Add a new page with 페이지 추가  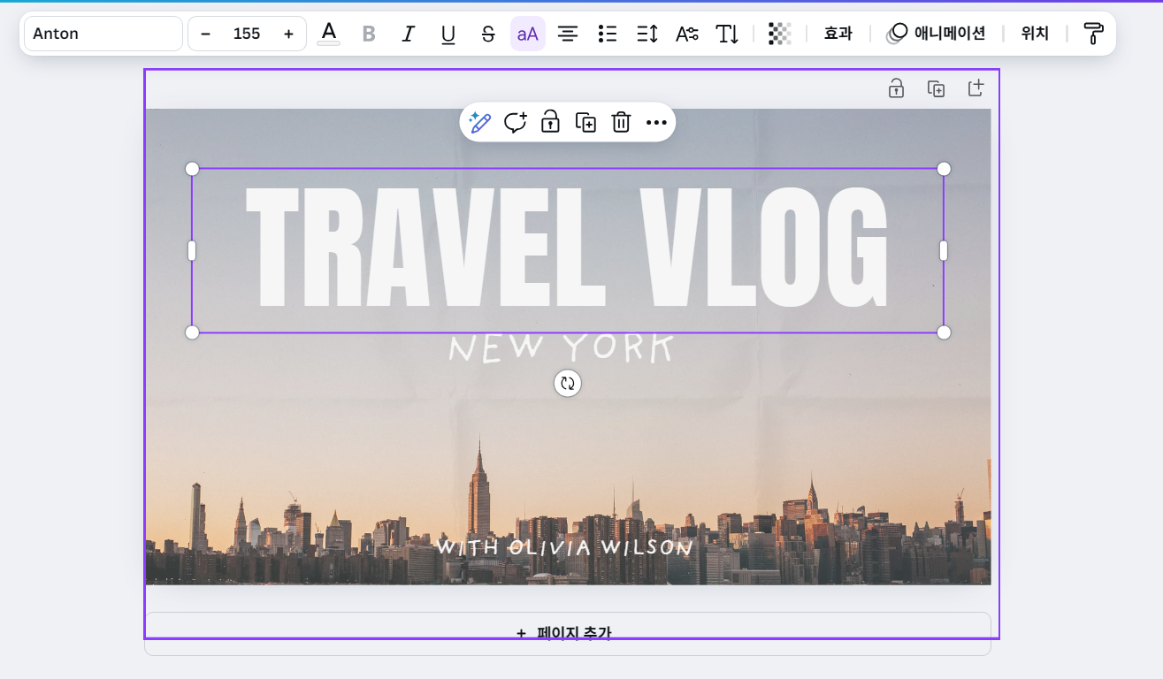coord(567,633)
